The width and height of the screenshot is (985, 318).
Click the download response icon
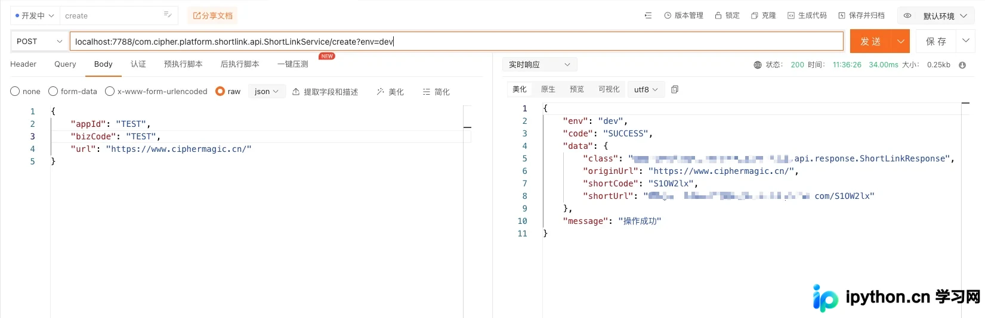(x=962, y=65)
